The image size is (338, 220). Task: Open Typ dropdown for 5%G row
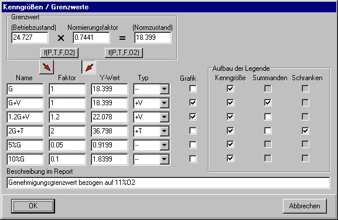[x=164, y=145]
